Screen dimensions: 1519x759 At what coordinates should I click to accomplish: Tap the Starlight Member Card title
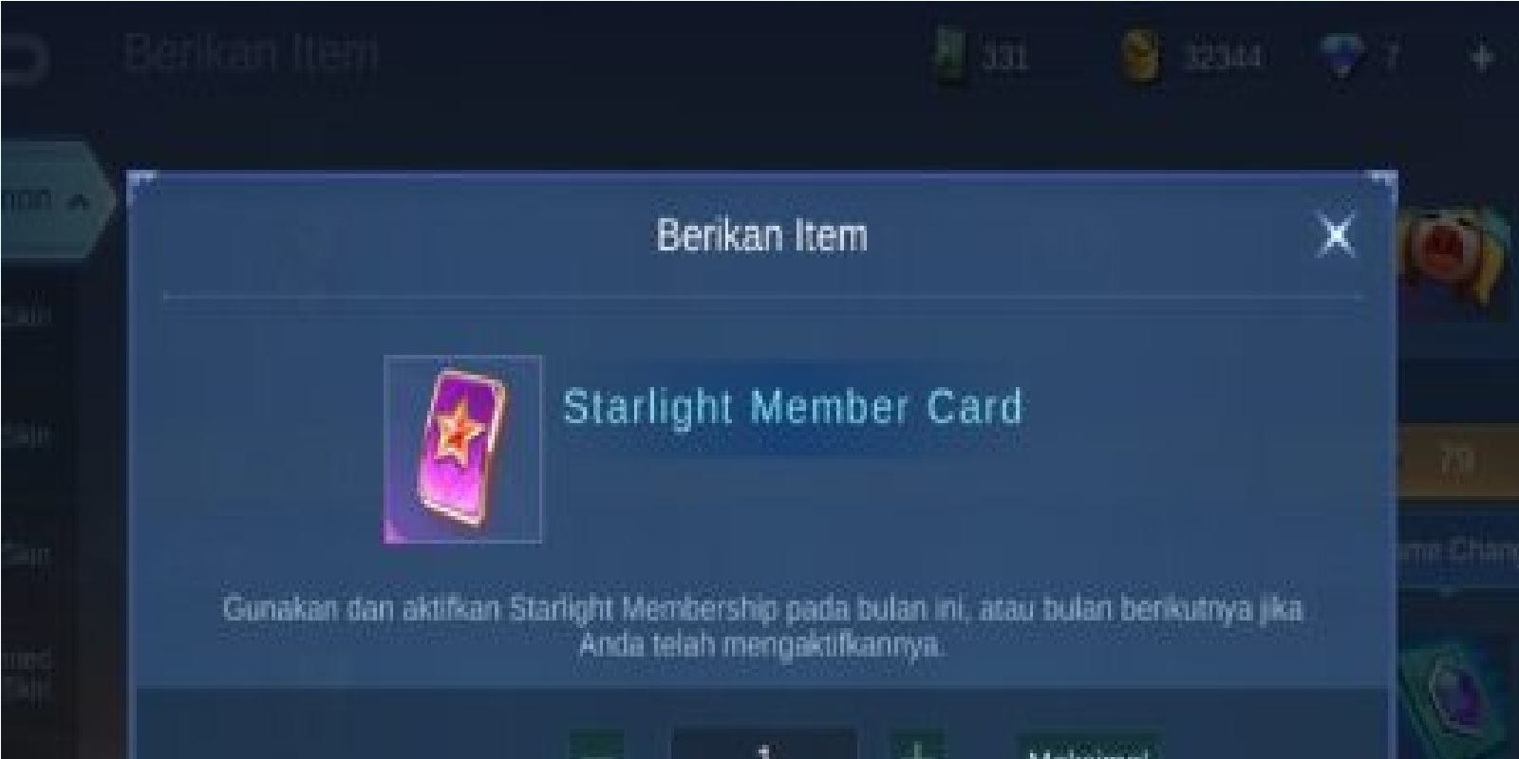click(793, 407)
